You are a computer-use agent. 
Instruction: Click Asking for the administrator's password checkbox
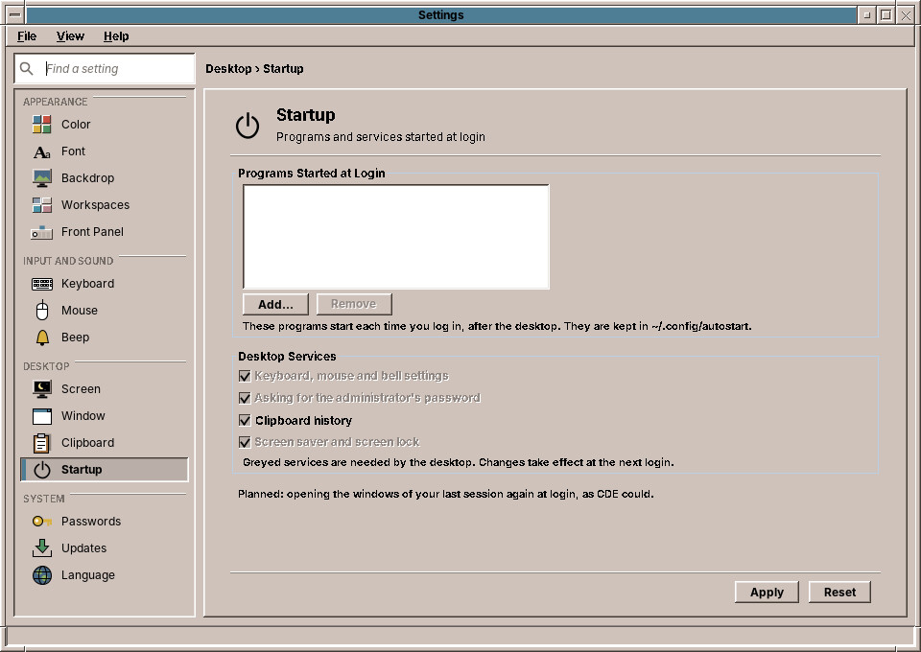coord(245,399)
